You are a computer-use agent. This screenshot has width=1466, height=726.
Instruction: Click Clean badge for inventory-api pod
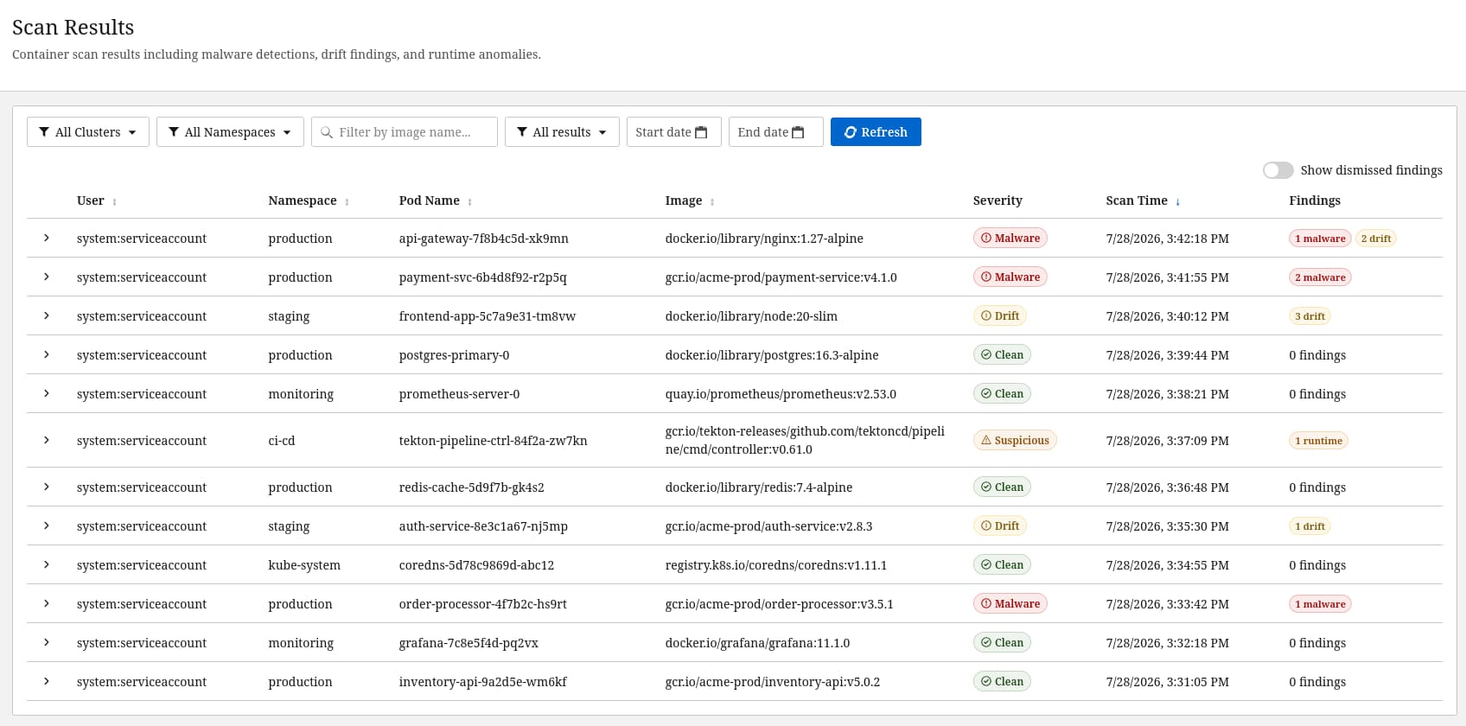point(1002,681)
